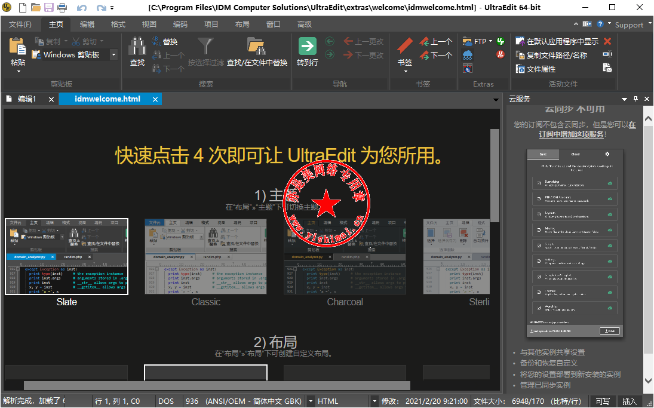The image size is (654, 408).
Task: Click Show in Default Application button
Action: (x=557, y=41)
